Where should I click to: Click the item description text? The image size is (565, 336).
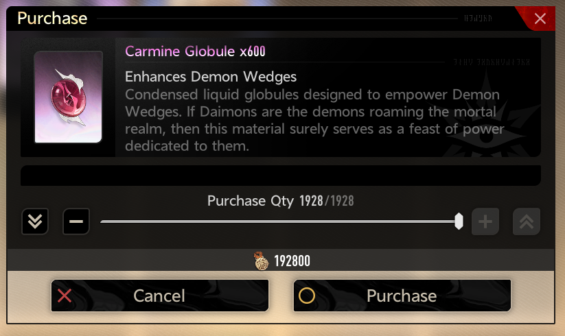tap(314, 120)
